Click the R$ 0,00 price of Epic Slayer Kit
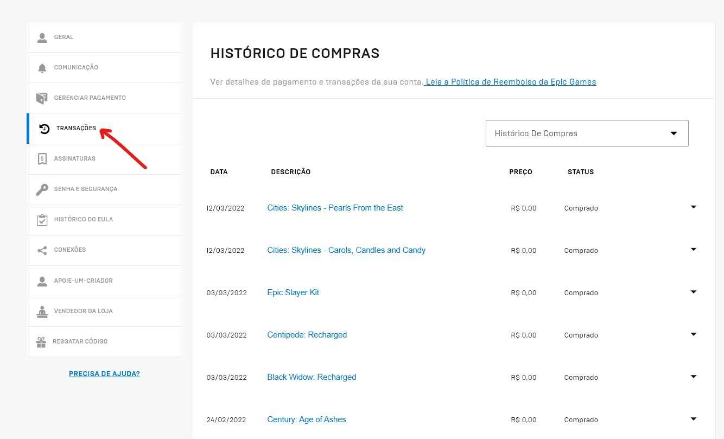Screen dimensions: 724x439 coord(524,293)
